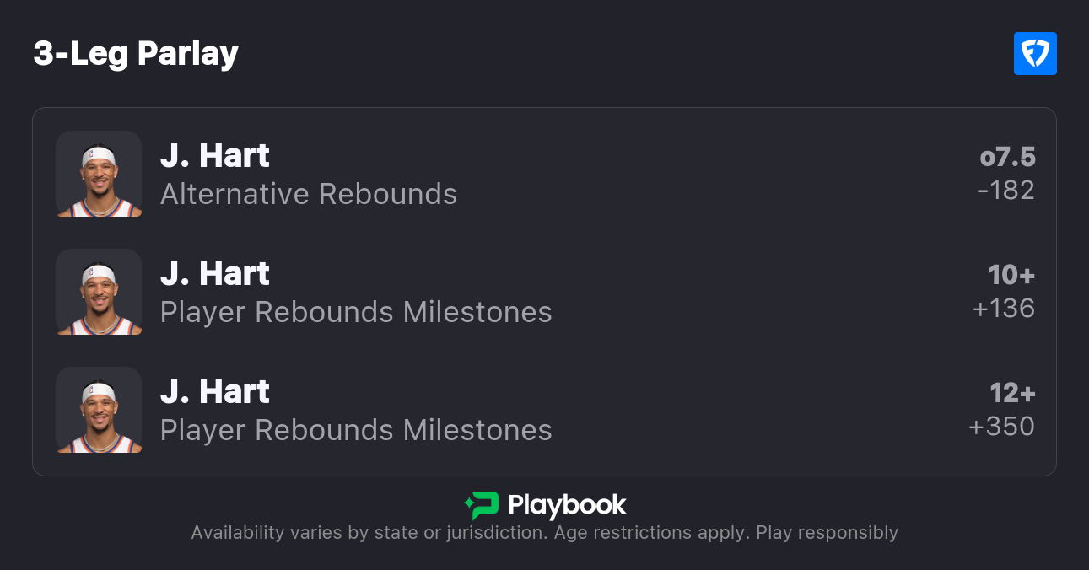Select Player Rebounds Milestones in the 10+ leg
The width and height of the screenshot is (1089, 570).
[x=356, y=313]
